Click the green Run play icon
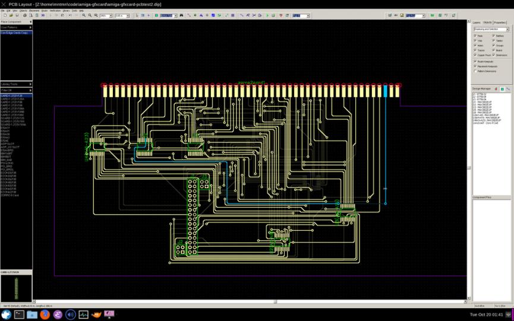Image resolution: width=514 pixels, height=321 pixels. tap(267, 15)
